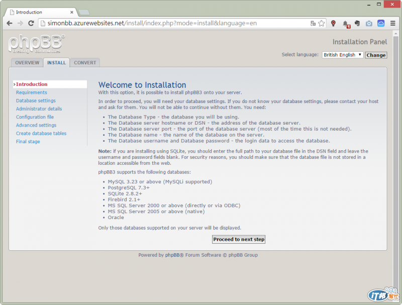The height and width of the screenshot is (305, 402).
Task: Click the Change language button
Action: click(x=376, y=55)
